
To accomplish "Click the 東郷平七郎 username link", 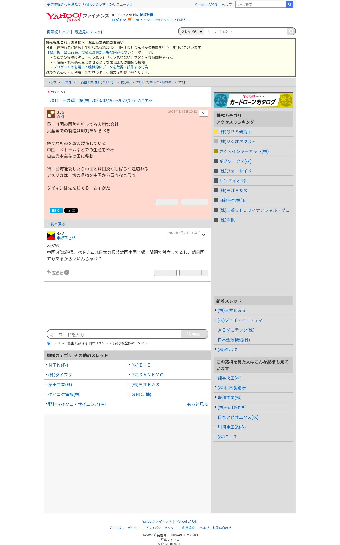I will (x=66, y=238).
